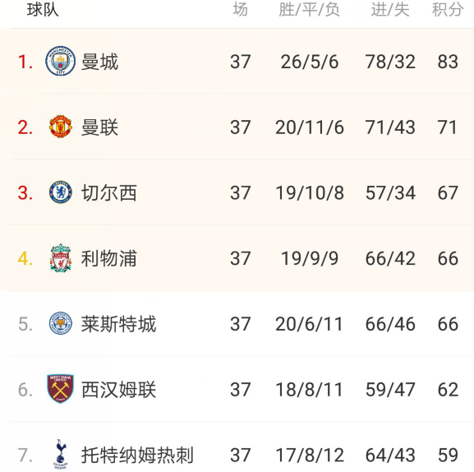The height and width of the screenshot is (472, 474).
Task: Click Manchester City's 83 points value
Action: pos(448,62)
